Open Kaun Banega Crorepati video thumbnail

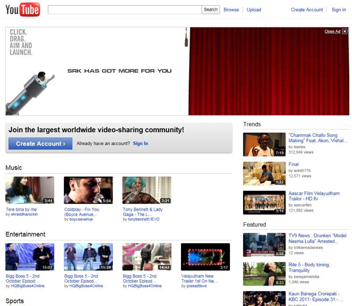[264, 298]
